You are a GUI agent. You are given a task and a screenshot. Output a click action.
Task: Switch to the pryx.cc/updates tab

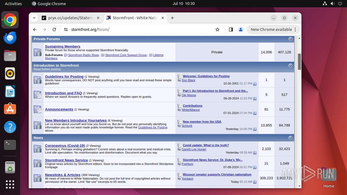coord(70,18)
